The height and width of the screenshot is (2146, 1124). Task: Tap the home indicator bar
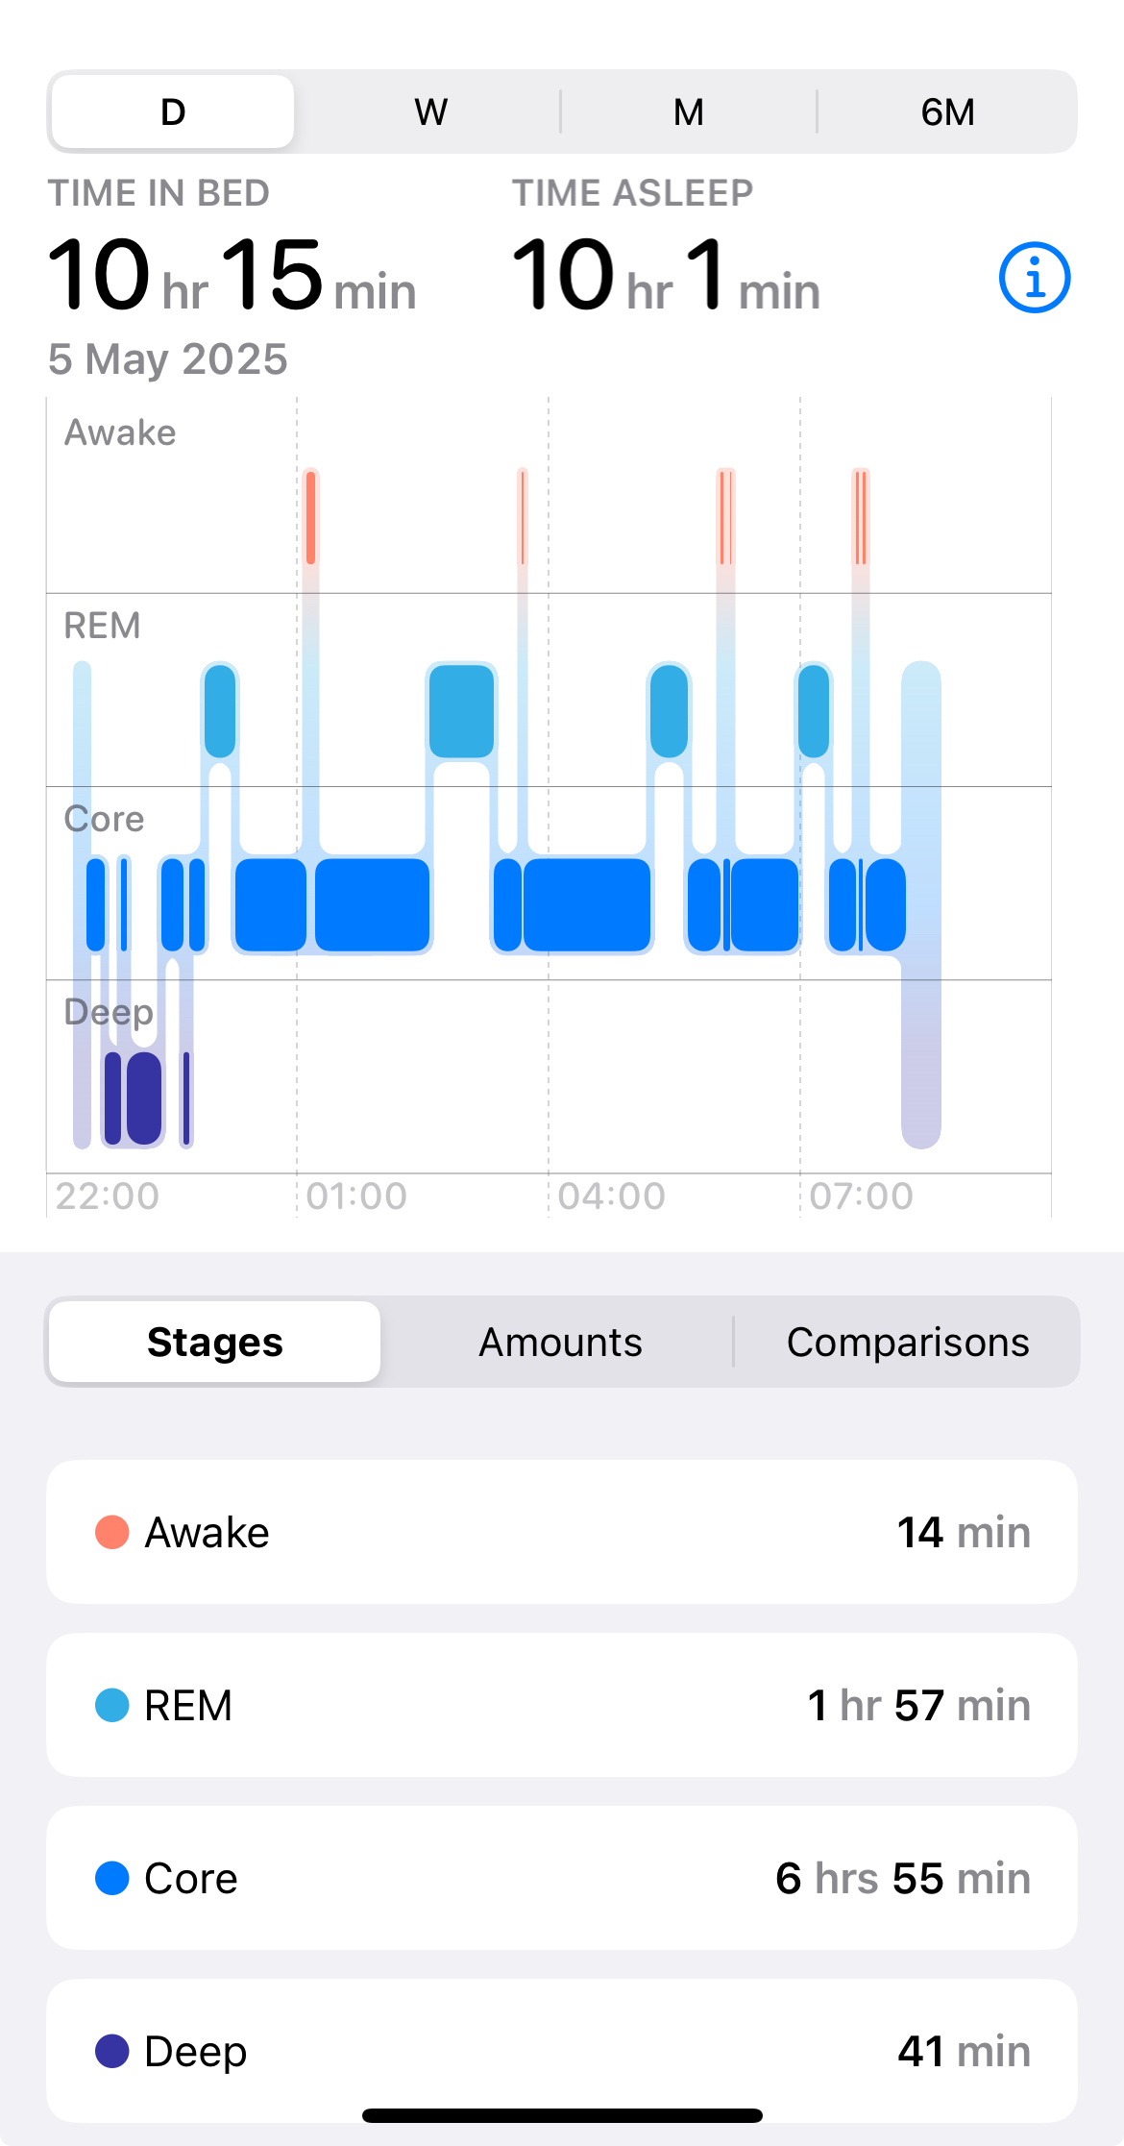point(562,2115)
